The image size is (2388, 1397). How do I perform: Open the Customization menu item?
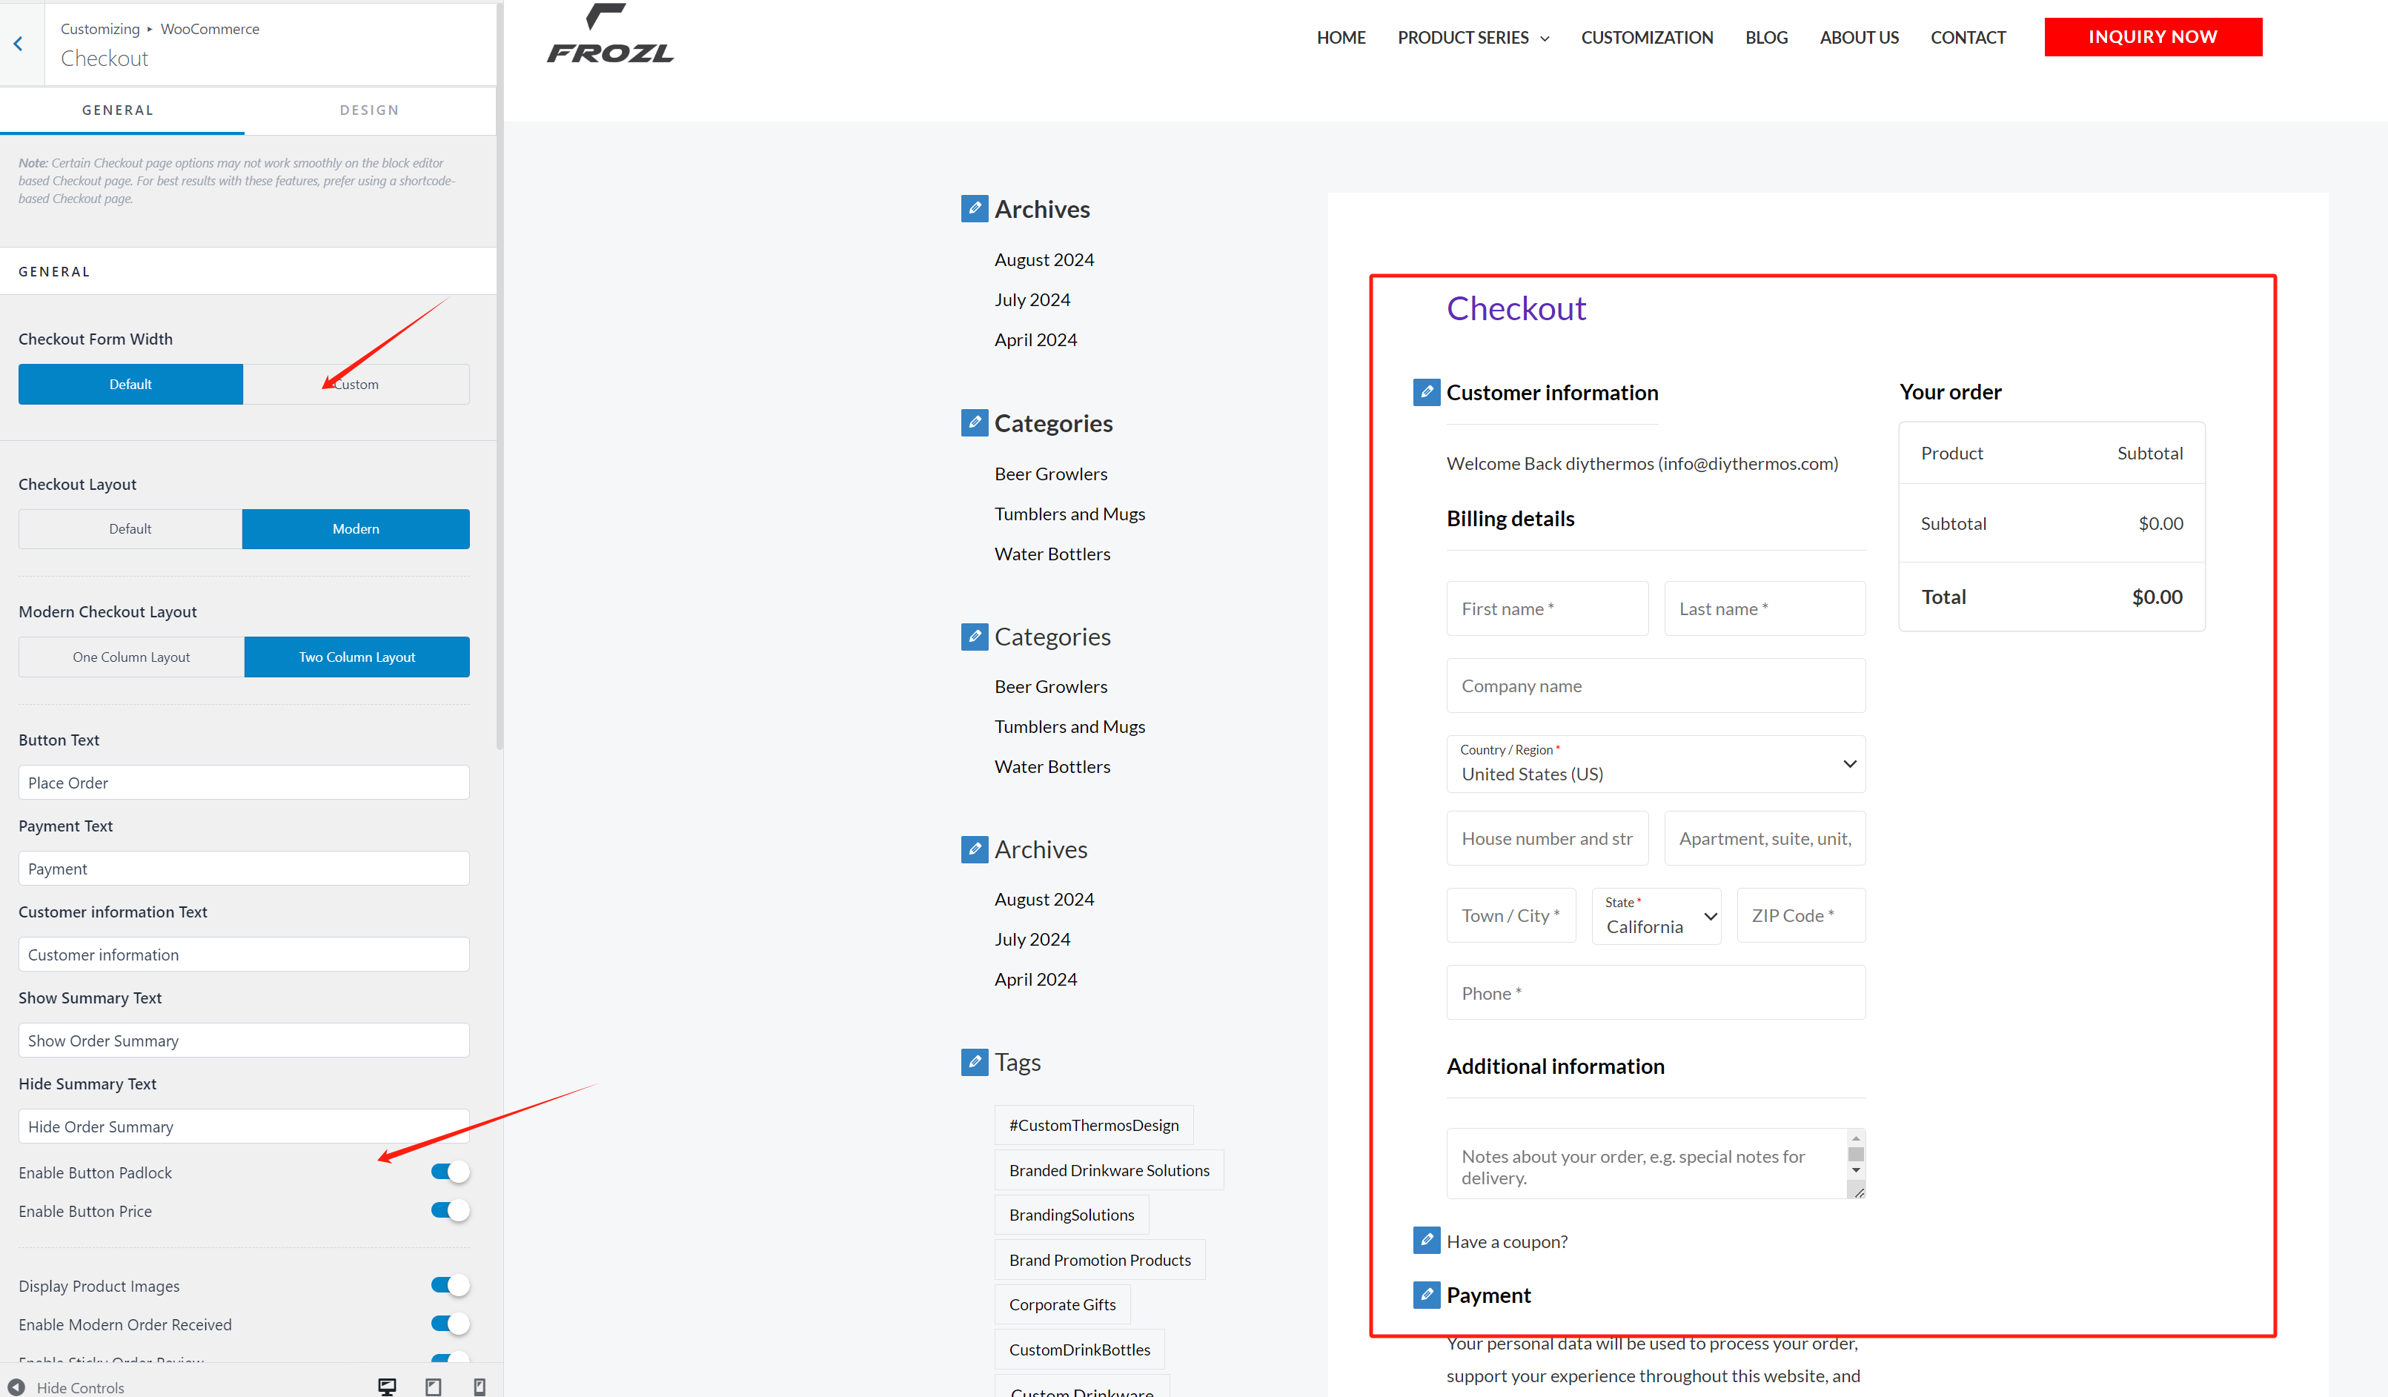(x=1646, y=38)
